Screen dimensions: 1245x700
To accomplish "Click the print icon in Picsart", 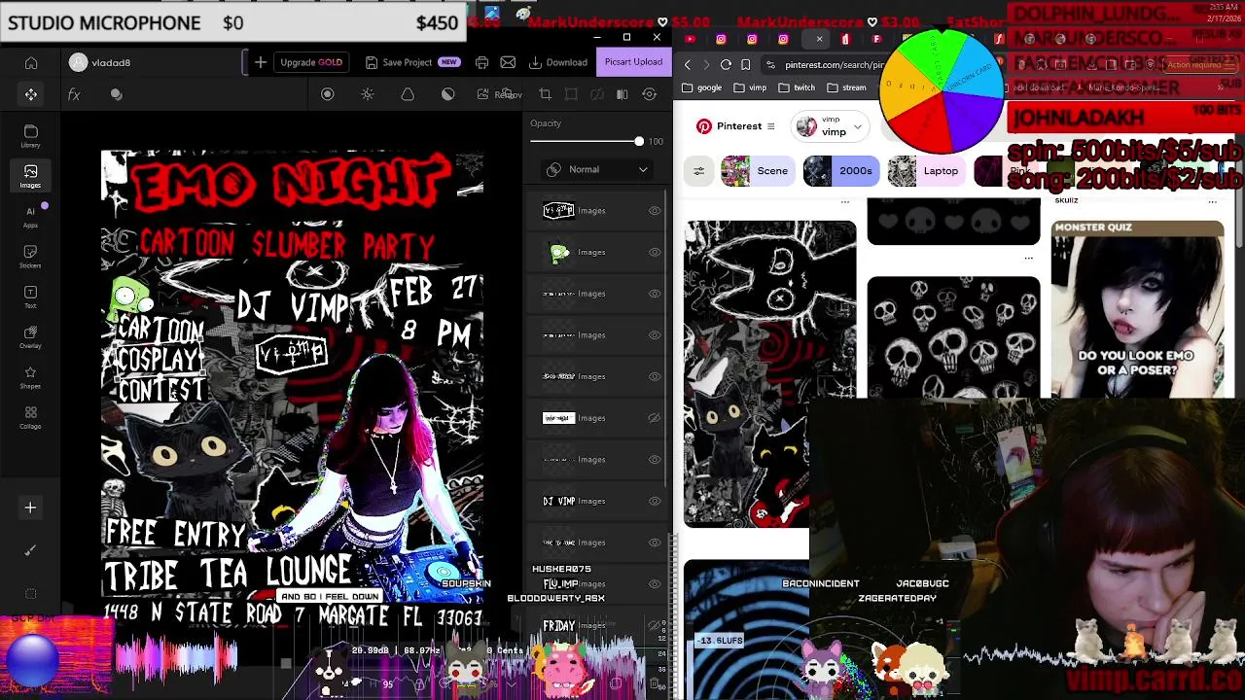I will pyautogui.click(x=481, y=62).
